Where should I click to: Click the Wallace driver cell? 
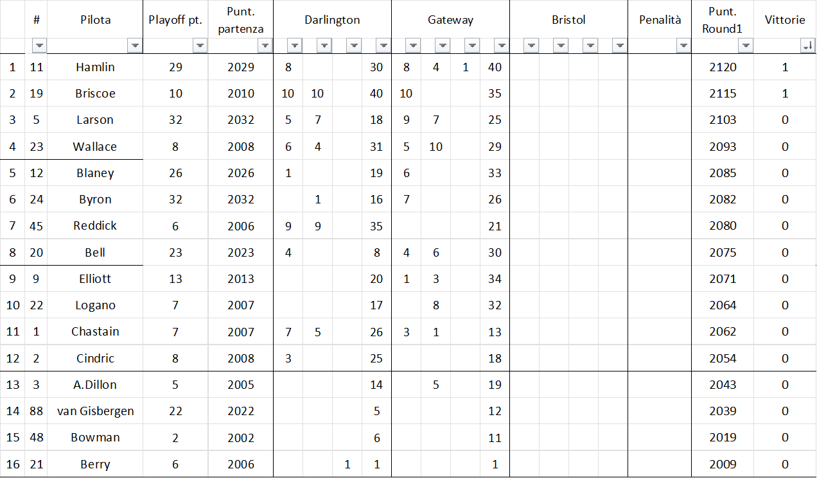(95, 146)
